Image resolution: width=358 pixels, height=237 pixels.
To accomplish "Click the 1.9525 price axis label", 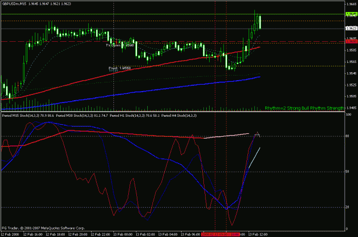I will pos(352,85).
